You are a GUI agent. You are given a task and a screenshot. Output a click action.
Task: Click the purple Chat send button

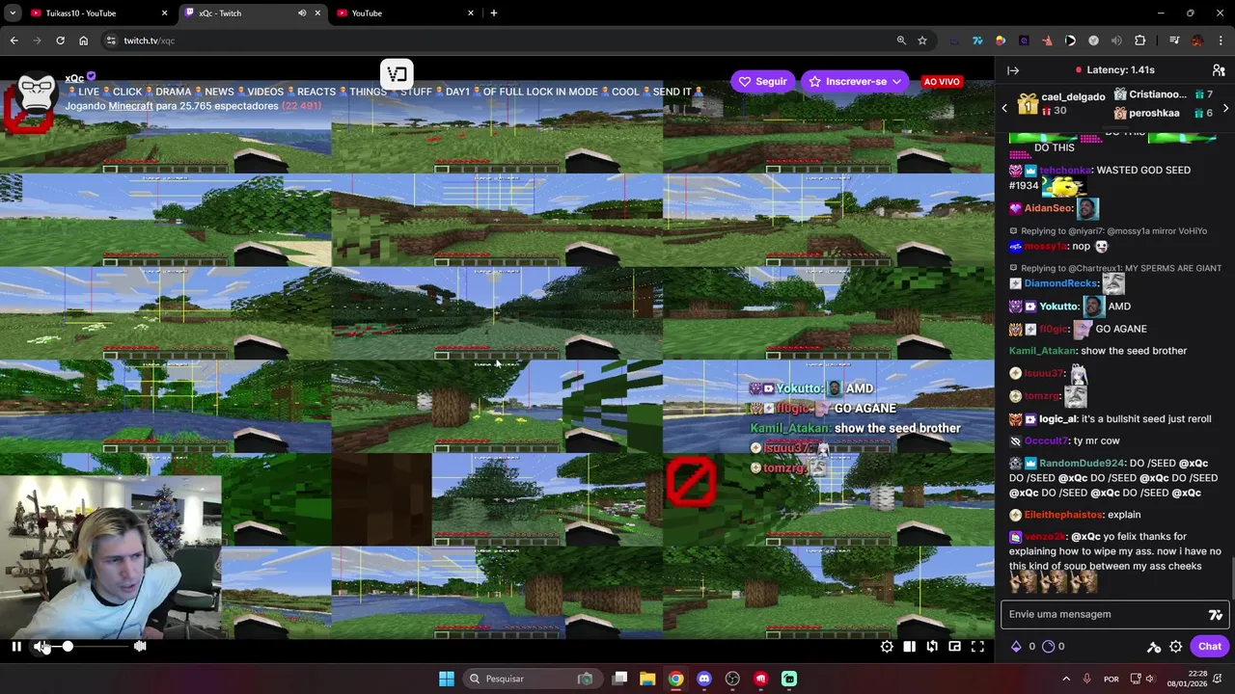1210,647
